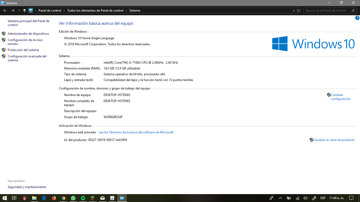Open the Windows Start menu

pyautogui.click(x=5, y=198)
